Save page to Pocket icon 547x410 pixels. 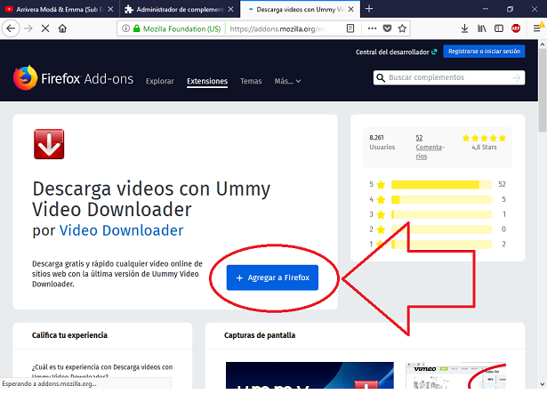(387, 28)
